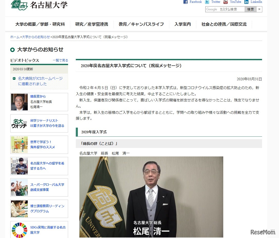This screenshot has width=279, height=238.
Task: Click the SDGs color wheel icon in the sidebar
Action: coord(19,229)
